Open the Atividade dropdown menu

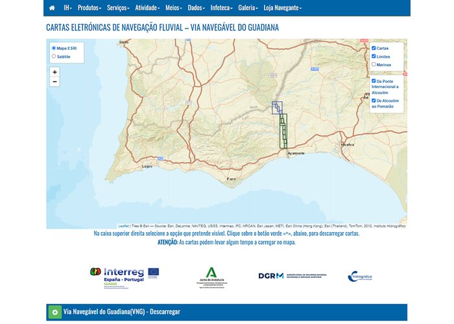(x=147, y=8)
